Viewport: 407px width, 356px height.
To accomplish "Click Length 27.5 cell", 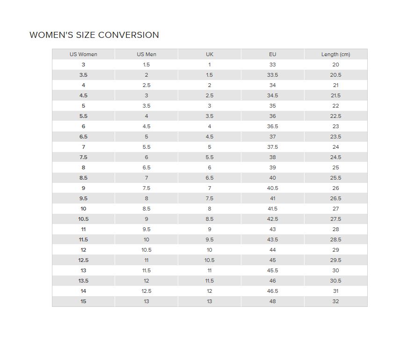I will (335, 219).
